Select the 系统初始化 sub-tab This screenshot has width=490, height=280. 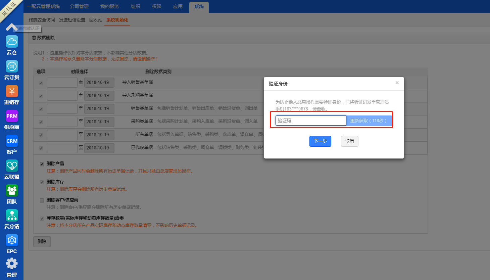(117, 20)
